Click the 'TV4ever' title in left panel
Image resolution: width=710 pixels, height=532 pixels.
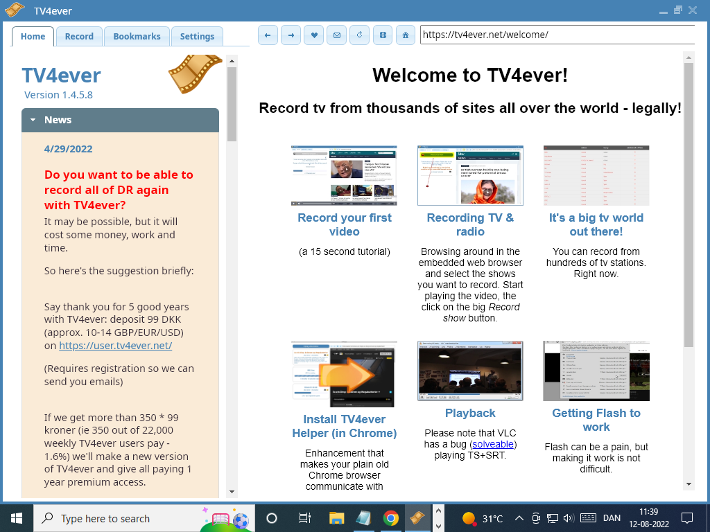pos(61,76)
